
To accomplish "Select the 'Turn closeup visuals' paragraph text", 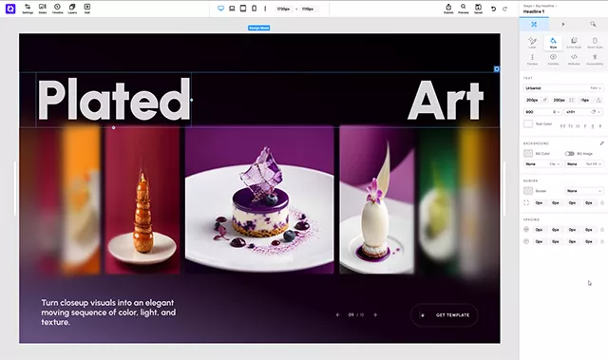I will click(108, 313).
